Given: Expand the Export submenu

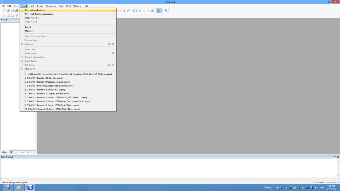Looking at the screenshot, I should 68,27.
